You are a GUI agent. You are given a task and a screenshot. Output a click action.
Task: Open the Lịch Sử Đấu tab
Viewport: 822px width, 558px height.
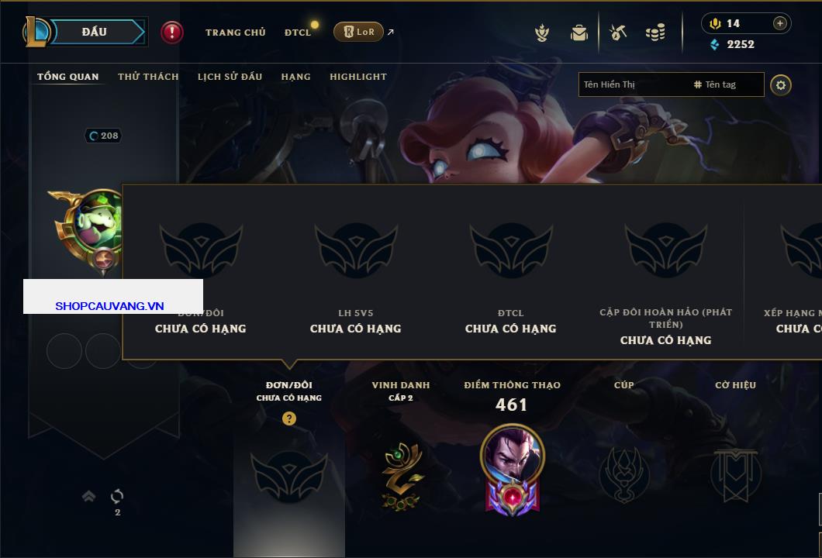230,77
